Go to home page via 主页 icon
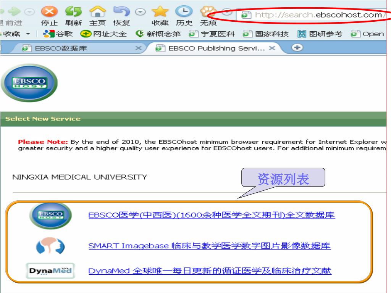The image size is (391, 293). pos(97,11)
